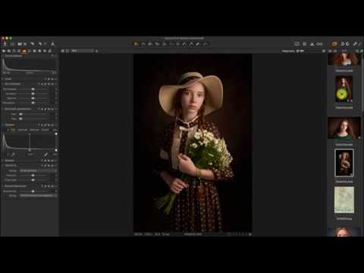Open the Clarity Method dropdown

(x=38, y=171)
